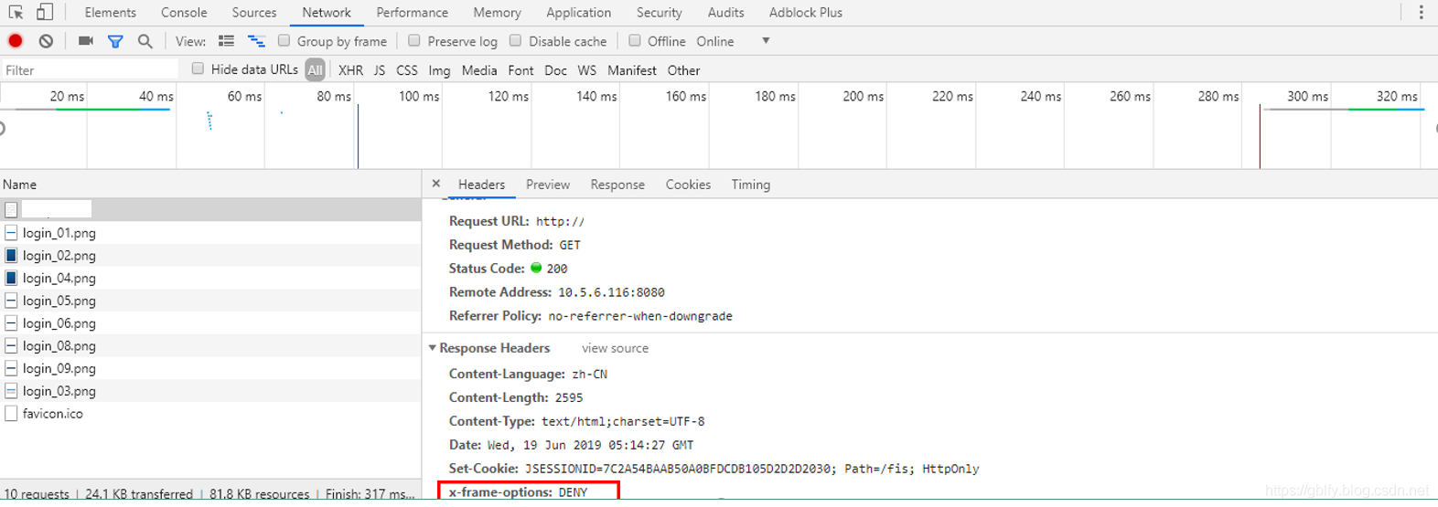Image resolution: width=1438 pixels, height=507 pixels.
Task: Activate the inspect element picker icon
Action: click(x=16, y=12)
